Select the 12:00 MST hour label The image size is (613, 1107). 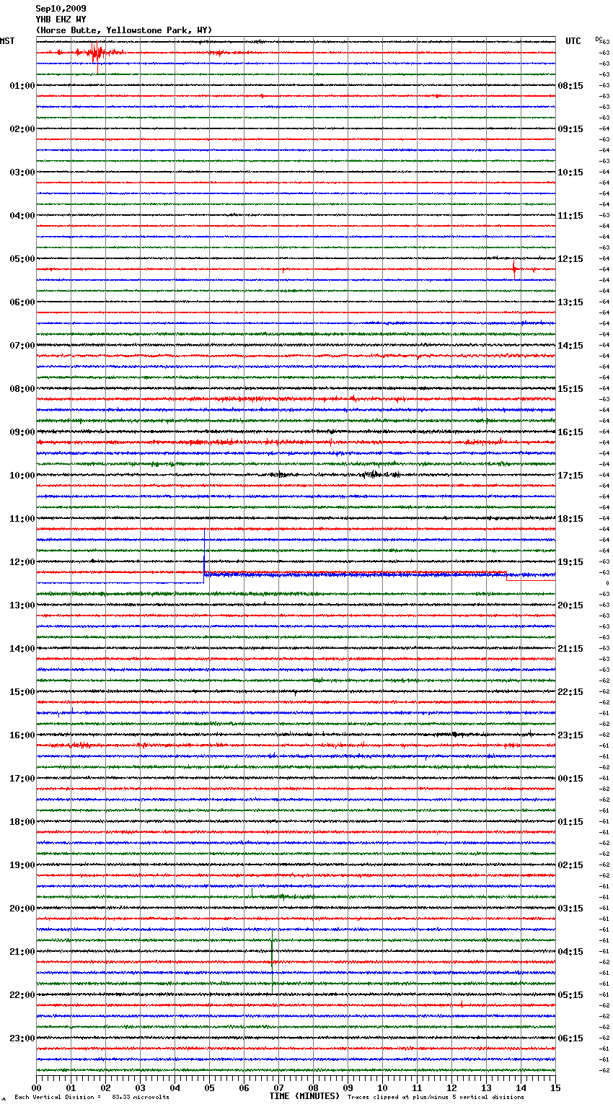[22, 562]
